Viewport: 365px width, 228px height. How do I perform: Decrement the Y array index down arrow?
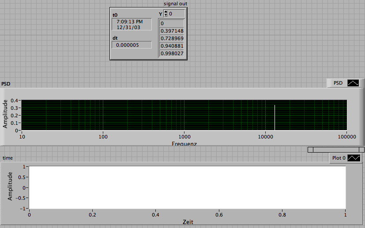tap(166, 15)
